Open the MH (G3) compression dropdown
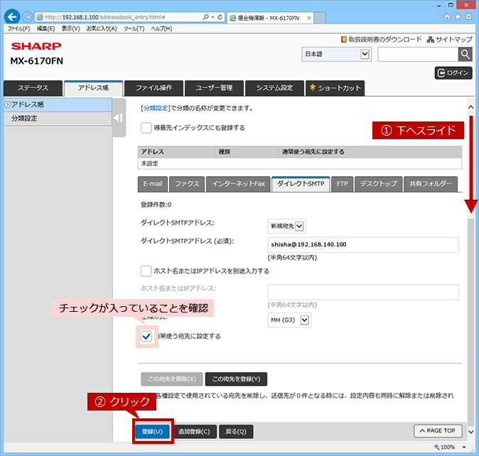This screenshot has height=456, width=479. (x=289, y=320)
